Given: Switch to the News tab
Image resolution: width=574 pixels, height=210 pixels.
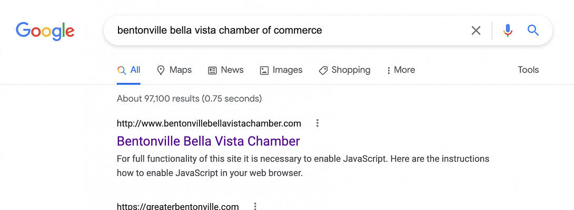Looking at the screenshot, I should 226,70.
